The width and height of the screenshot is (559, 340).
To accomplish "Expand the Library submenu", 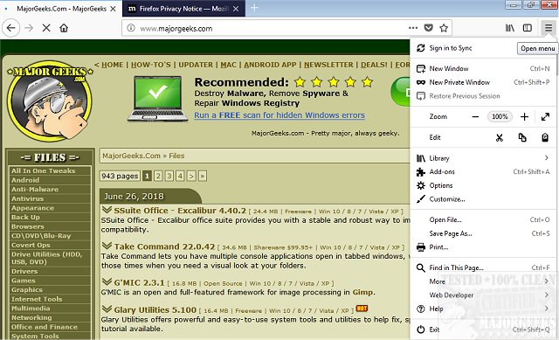I will 483,158.
